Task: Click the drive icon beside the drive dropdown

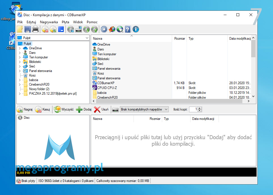Action: [x=115, y=109]
